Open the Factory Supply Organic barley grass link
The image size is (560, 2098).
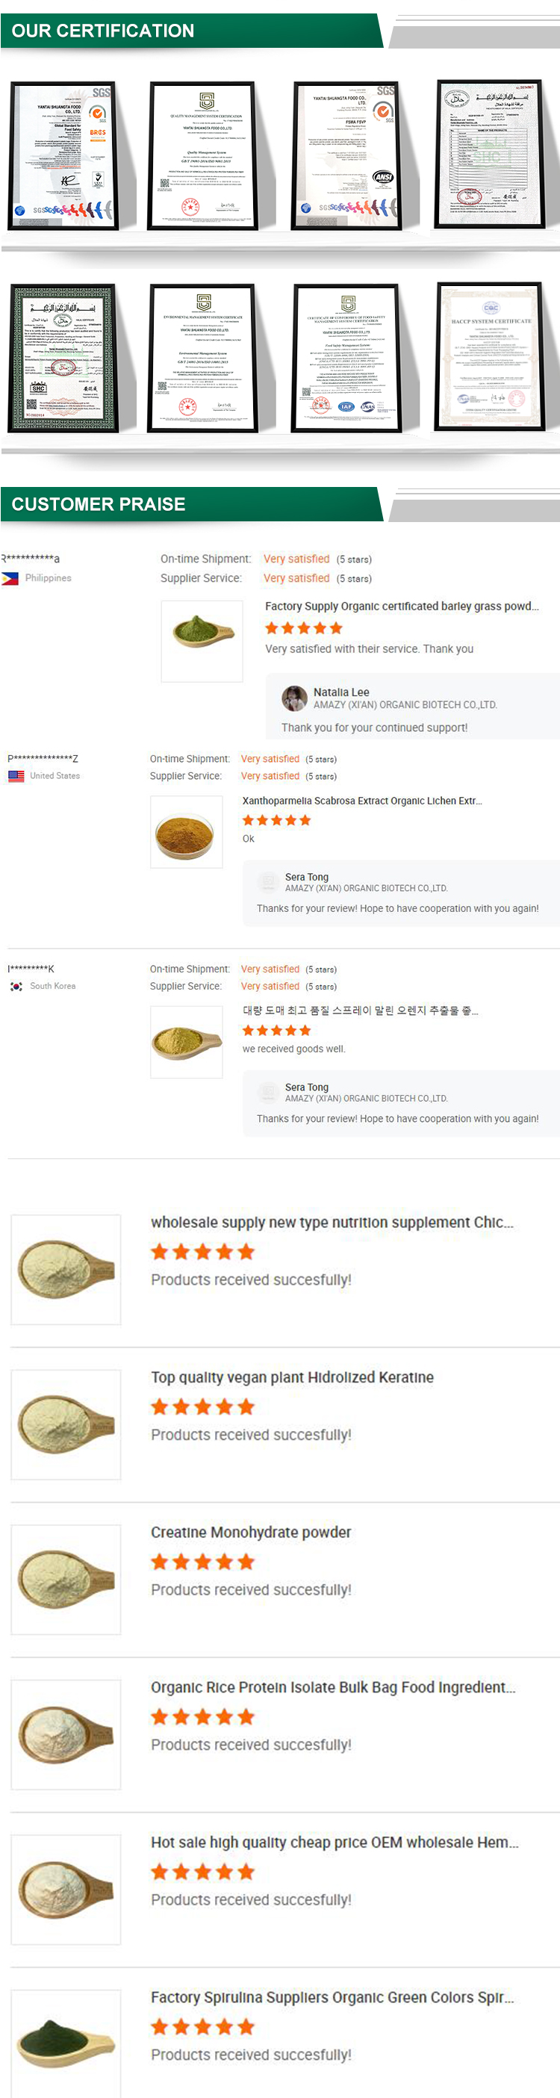click(x=401, y=606)
